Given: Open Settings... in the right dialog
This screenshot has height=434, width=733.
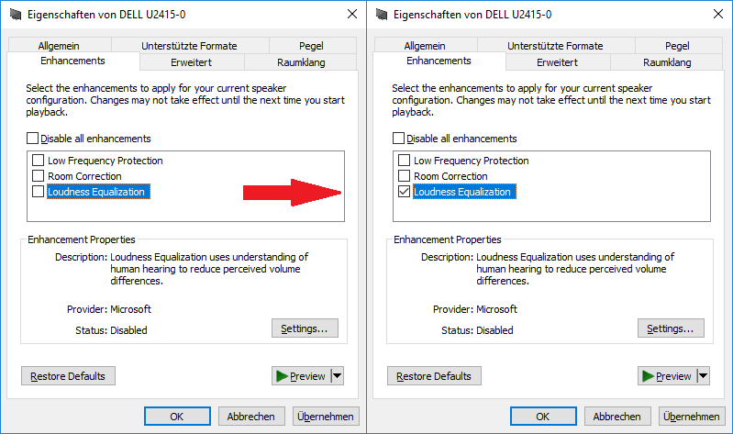Looking at the screenshot, I should [671, 328].
